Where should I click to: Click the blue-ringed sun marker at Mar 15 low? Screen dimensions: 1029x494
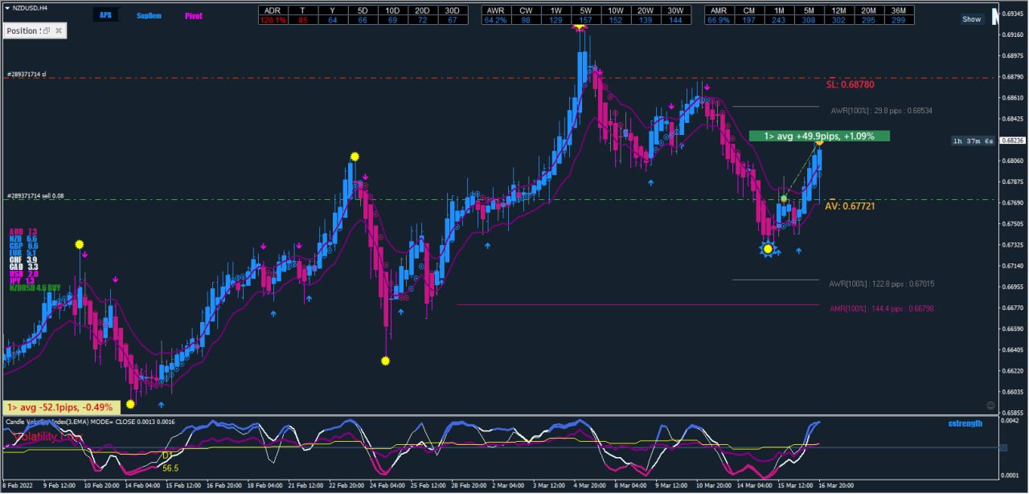(x=769, y=249)
